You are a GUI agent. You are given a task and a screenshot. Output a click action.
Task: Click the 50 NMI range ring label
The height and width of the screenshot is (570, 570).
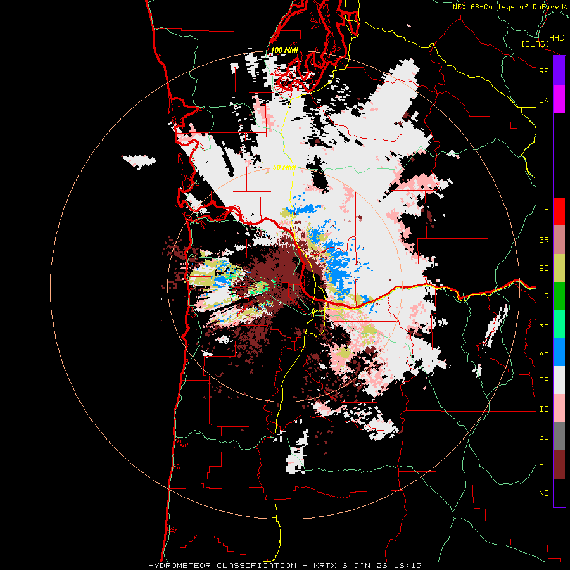[284, 168]
